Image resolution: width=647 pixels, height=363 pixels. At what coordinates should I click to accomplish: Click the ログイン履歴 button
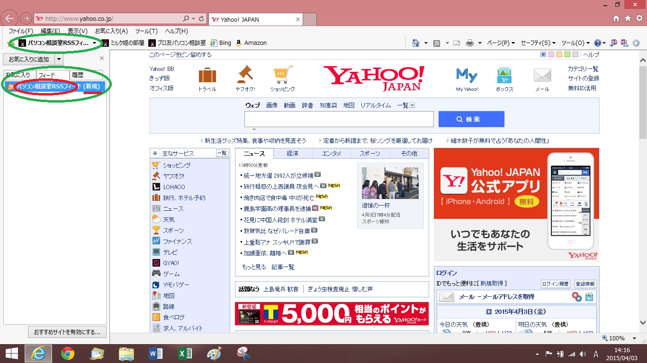556,284
